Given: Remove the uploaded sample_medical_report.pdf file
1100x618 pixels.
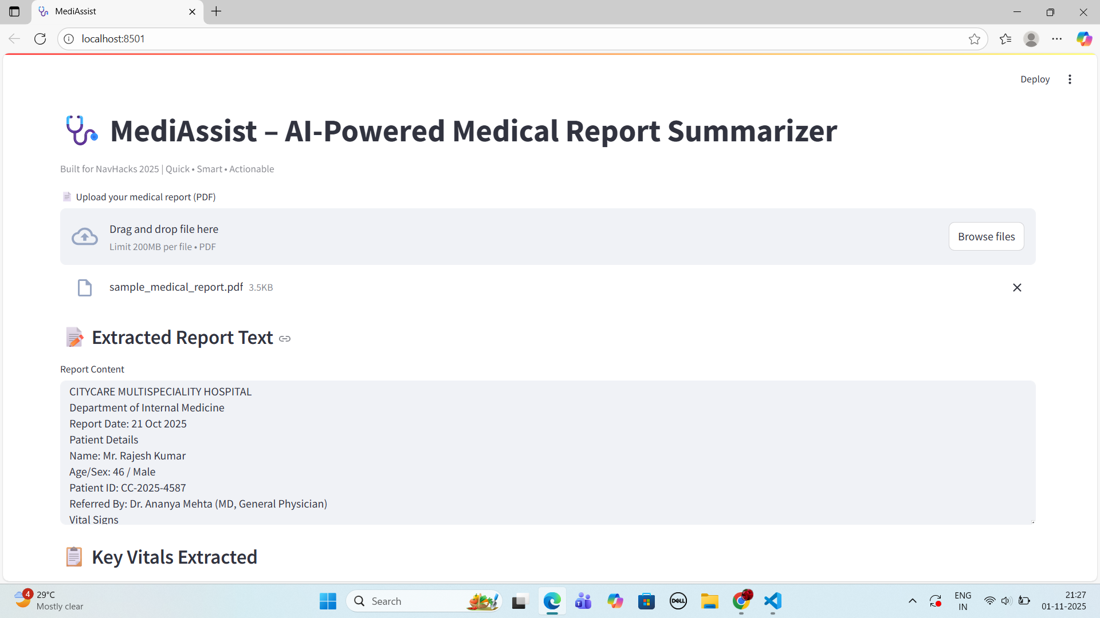Looking at the screenshot, I should [1017, 287].
